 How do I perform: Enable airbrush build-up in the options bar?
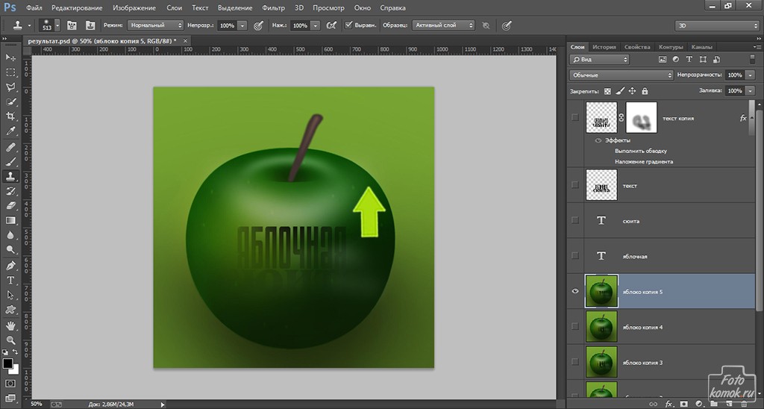click(331, 25)
